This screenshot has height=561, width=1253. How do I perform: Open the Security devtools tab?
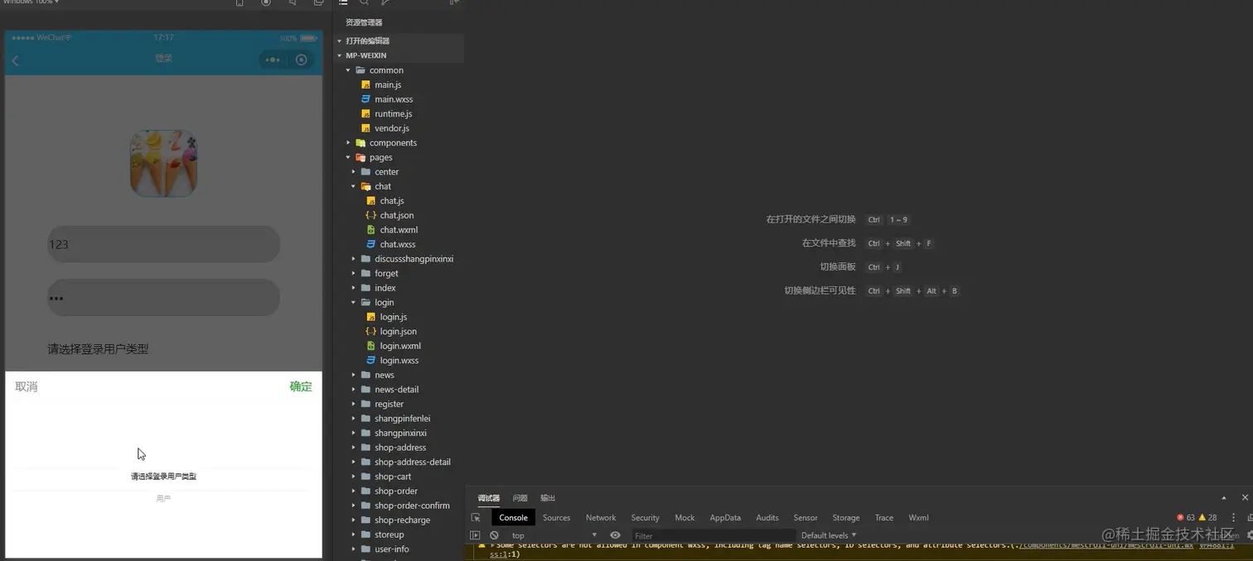pos(645,518)
